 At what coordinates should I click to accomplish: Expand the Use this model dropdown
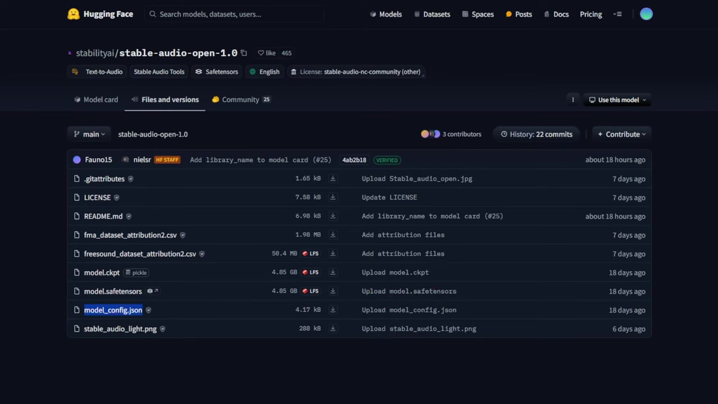[x=618, y=100]
